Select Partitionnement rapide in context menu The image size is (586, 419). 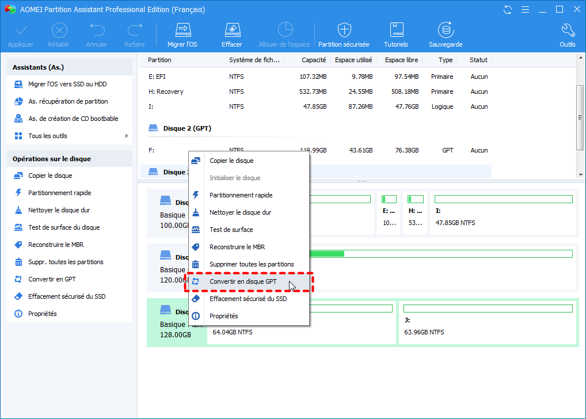click(x=249, y=195)
